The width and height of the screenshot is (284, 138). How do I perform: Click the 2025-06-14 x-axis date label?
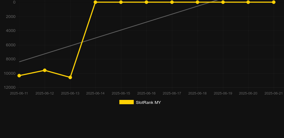(x=95, y=93)
